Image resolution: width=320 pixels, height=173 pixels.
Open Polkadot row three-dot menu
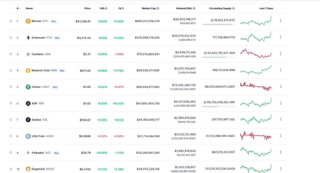(280, 152)
